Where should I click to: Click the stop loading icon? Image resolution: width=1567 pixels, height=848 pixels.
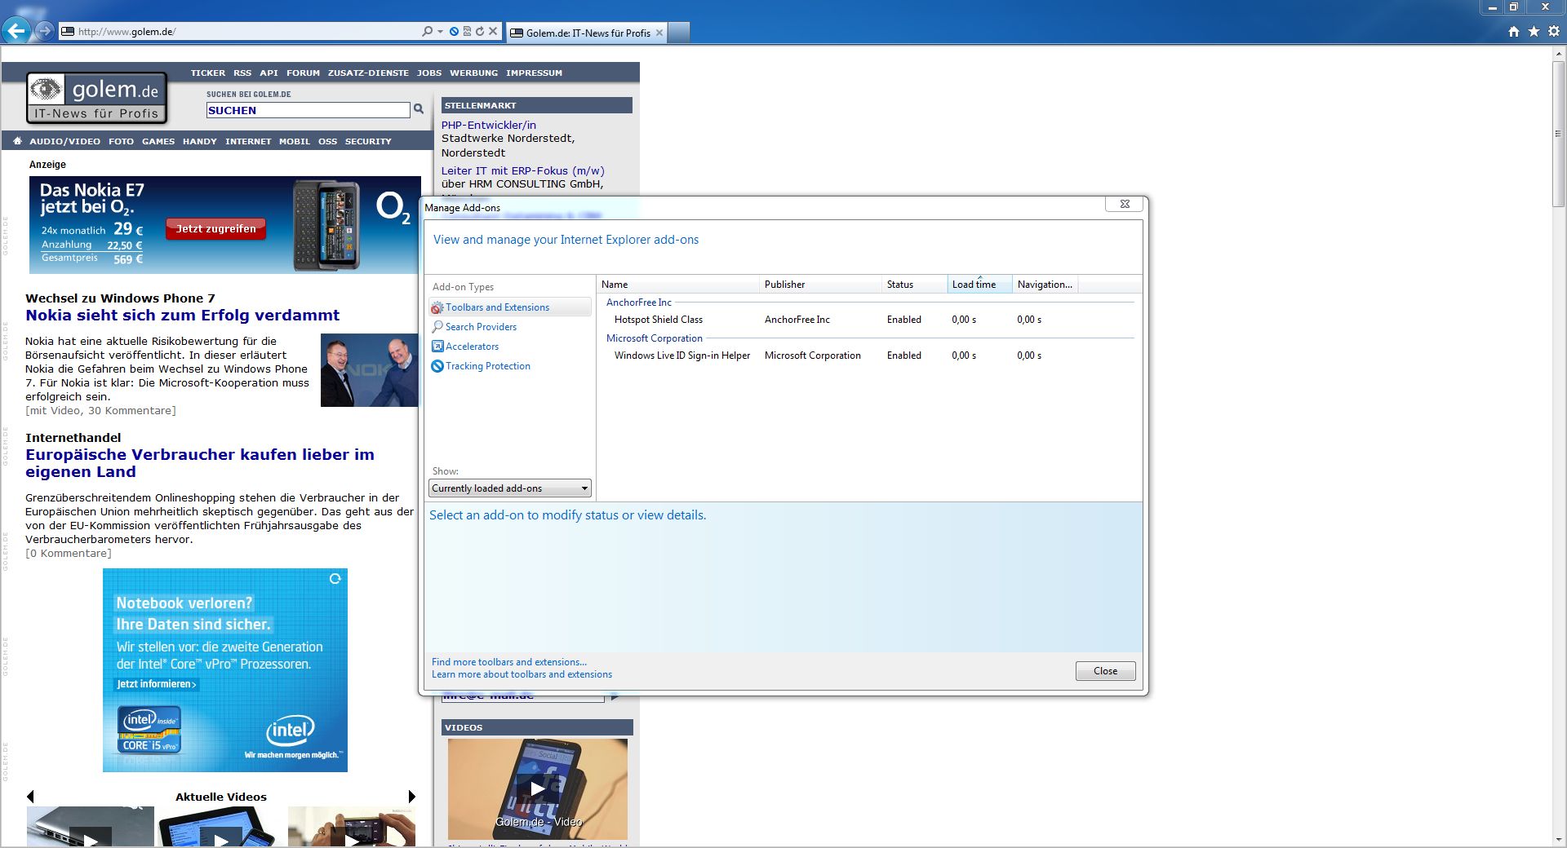click(x=493, y=32)
